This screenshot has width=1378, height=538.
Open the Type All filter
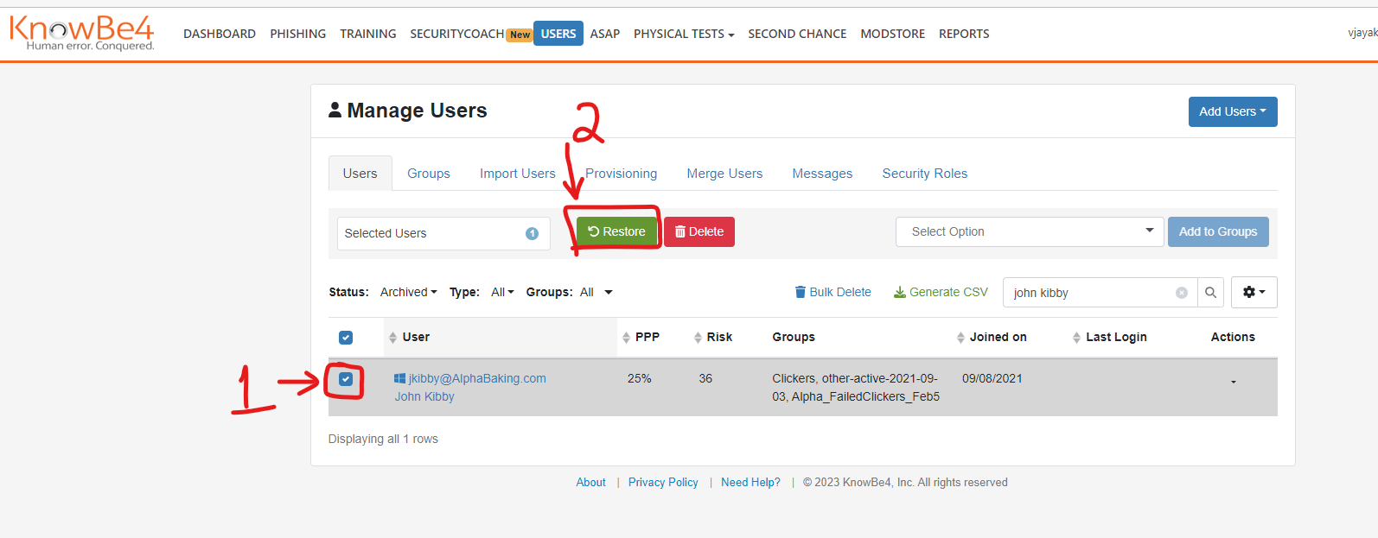pos(502,292)
